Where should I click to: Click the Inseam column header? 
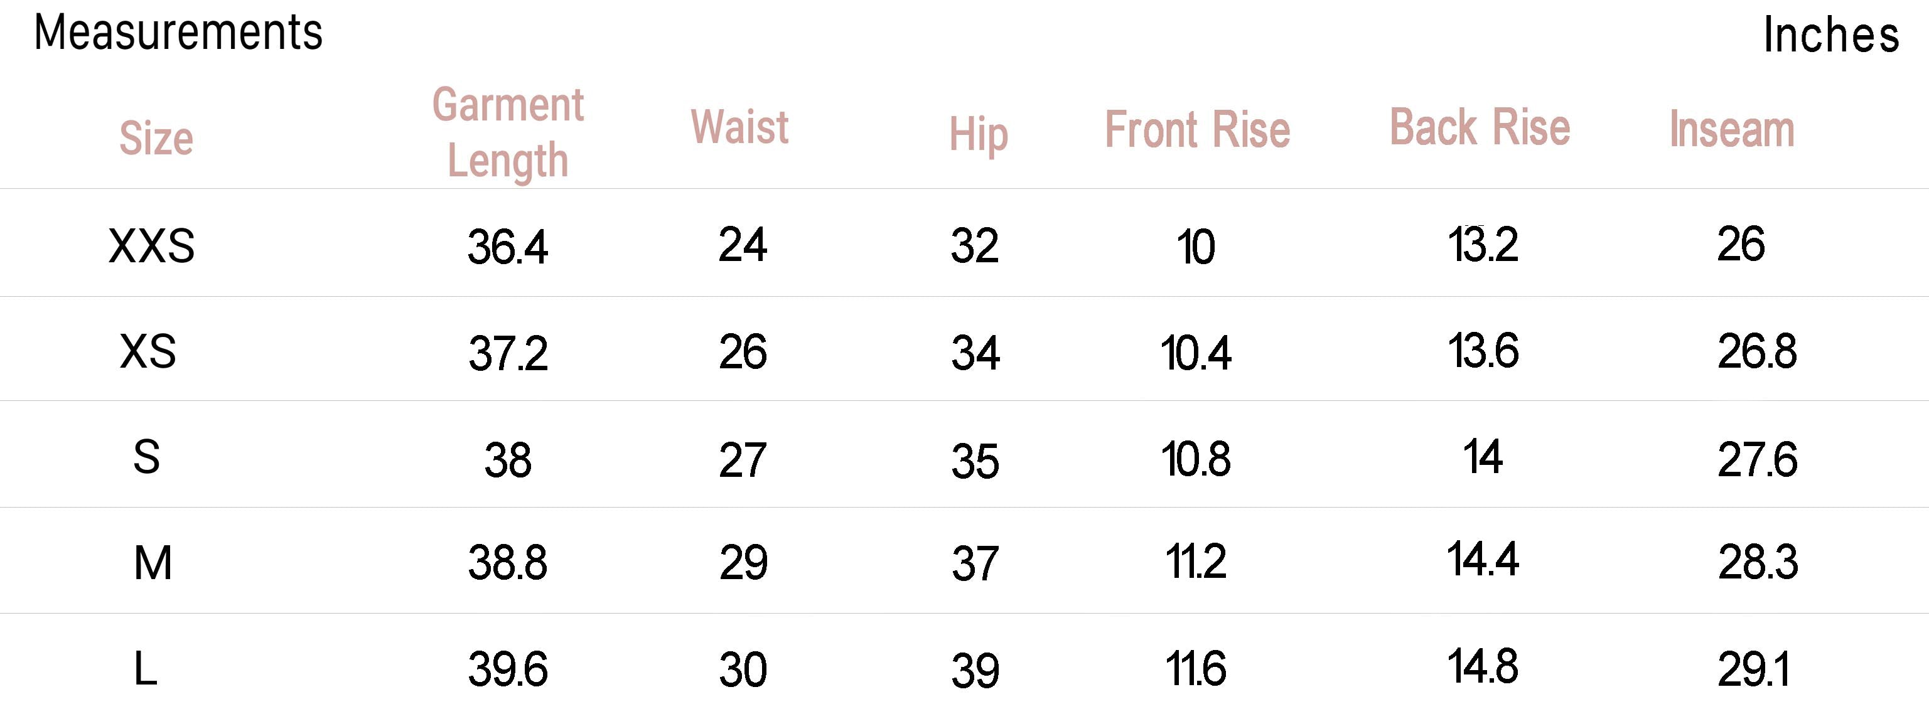point(1732,129)
